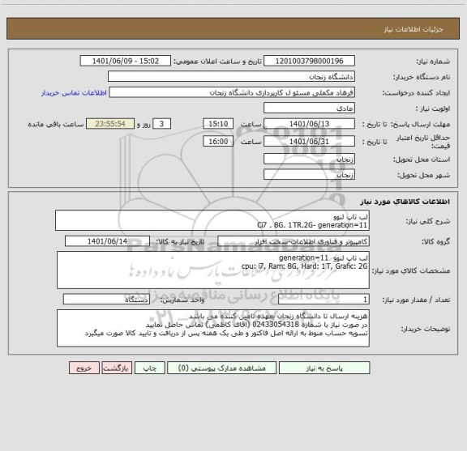Click the buyer notes text box
The height and width of the screenshot is (451, 467).
tap(213, 328)
